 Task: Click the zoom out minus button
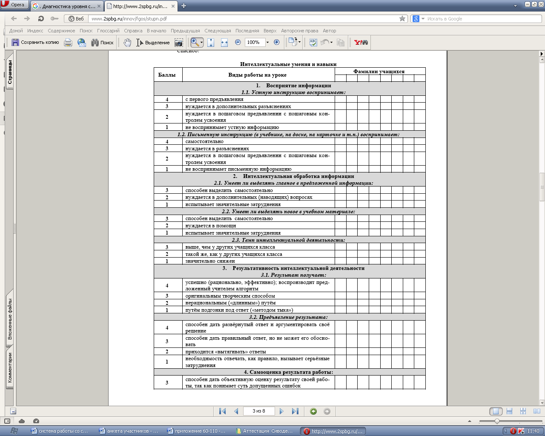click(238, 42)
